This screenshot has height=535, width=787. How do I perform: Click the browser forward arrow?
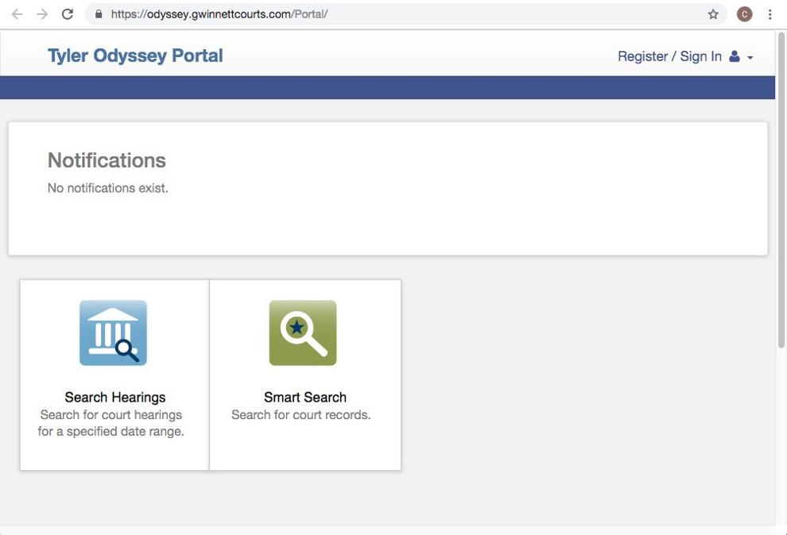click(42, 14)
